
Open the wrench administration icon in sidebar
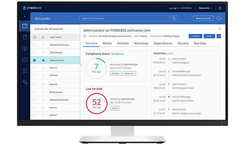point(24,82)
